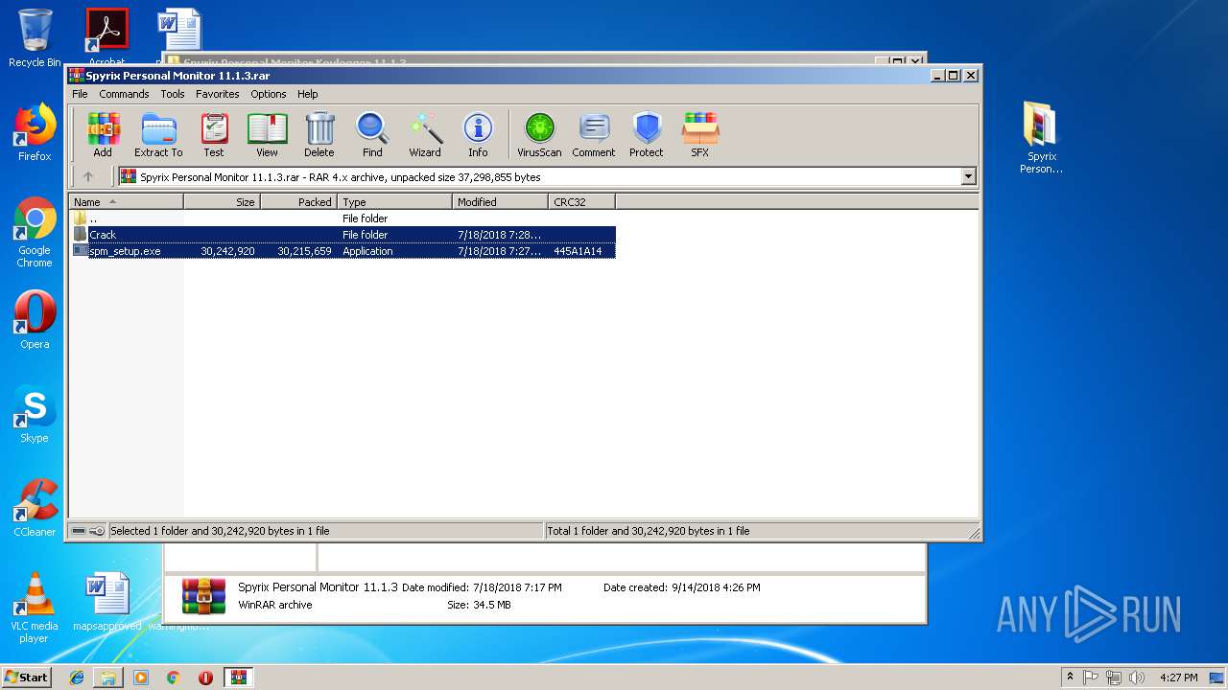Click the Protect archive icon
The image size is (1228, 690).
pos(647,135)
